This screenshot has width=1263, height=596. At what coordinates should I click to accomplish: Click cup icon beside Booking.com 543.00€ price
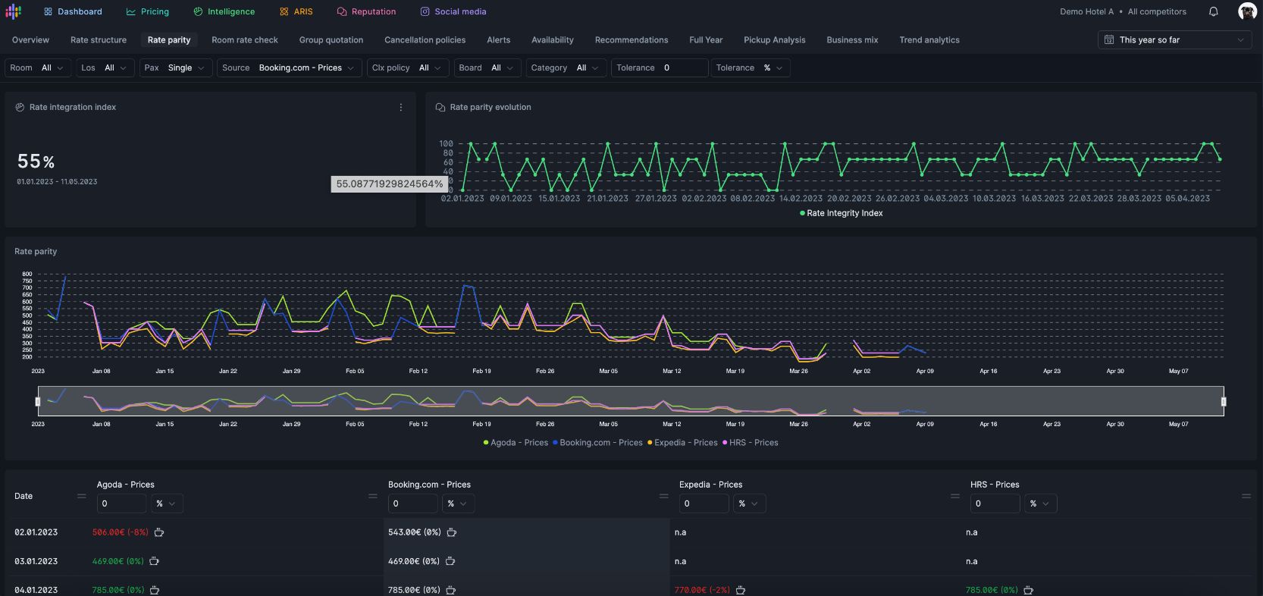(452, 532)
